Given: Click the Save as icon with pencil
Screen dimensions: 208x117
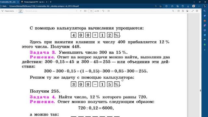Looking at the screenshot, I should click(x=187, y=11).
